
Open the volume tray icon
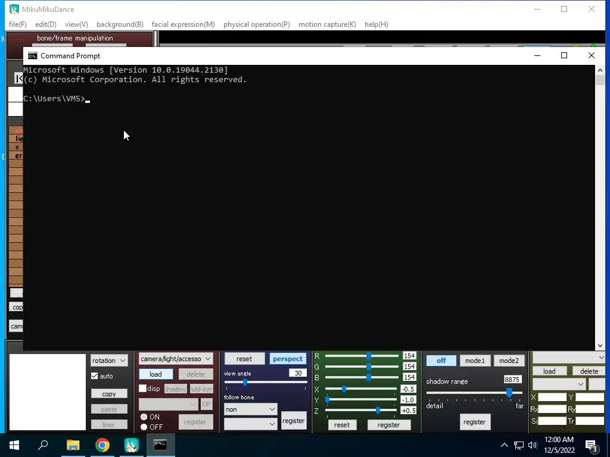point(533,445)
